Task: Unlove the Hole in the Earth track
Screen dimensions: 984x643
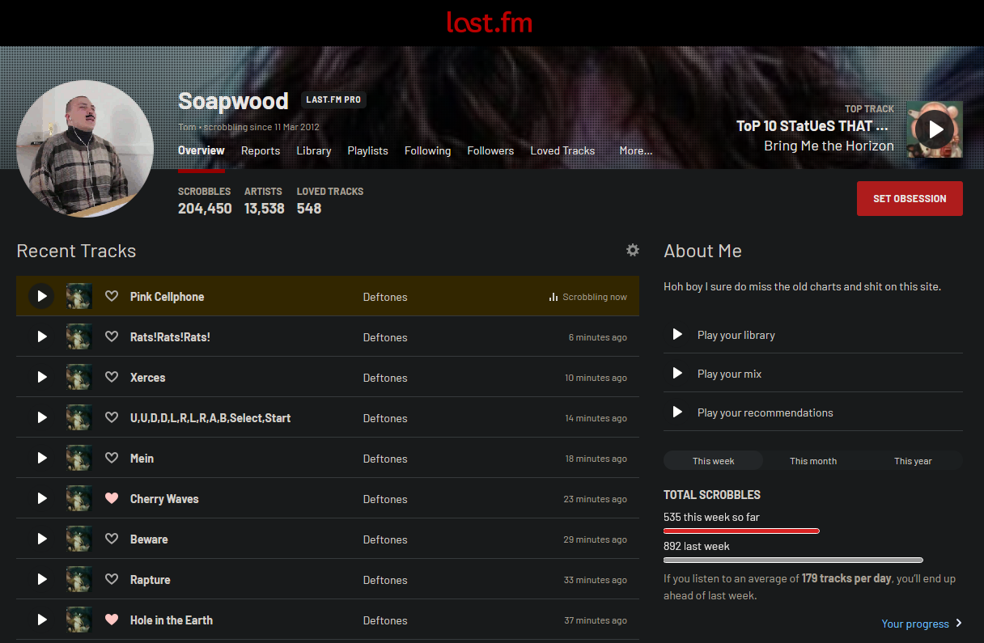Action: (112, 620)
